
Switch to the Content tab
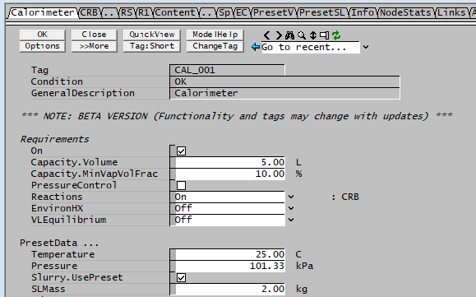pyautogui.click(x=175, y=13)
